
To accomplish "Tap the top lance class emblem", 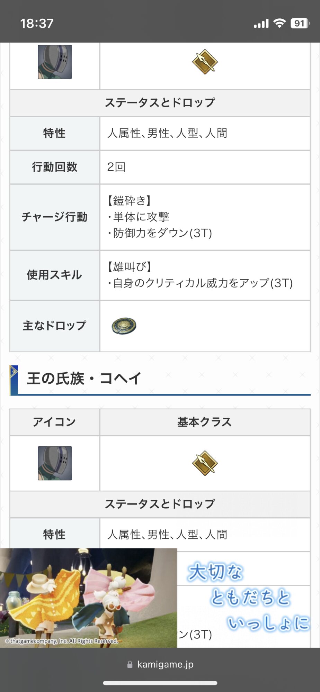I will click(205, 62).
